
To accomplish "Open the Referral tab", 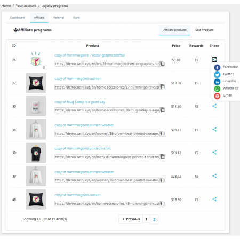I will (x=59, y=18).
